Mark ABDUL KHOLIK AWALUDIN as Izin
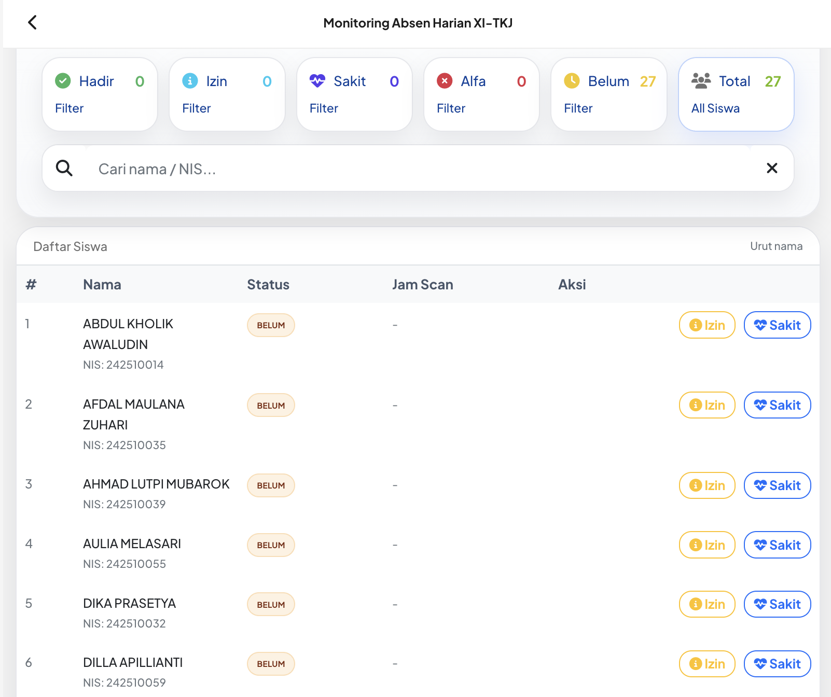831x697 pixels. pyautogui.click(x=707, y=325)
